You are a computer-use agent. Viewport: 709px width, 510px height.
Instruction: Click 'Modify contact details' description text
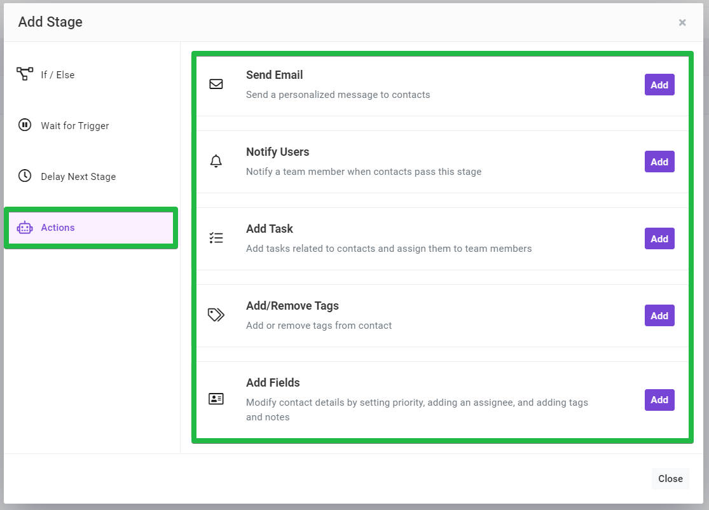click(417, 409)
